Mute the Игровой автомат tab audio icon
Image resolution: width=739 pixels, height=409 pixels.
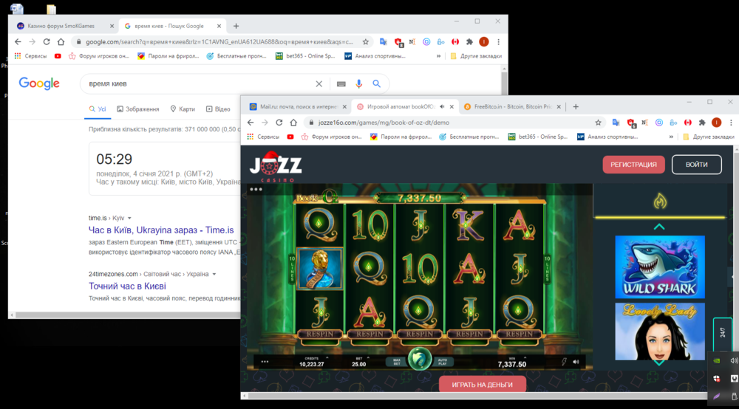442,107
